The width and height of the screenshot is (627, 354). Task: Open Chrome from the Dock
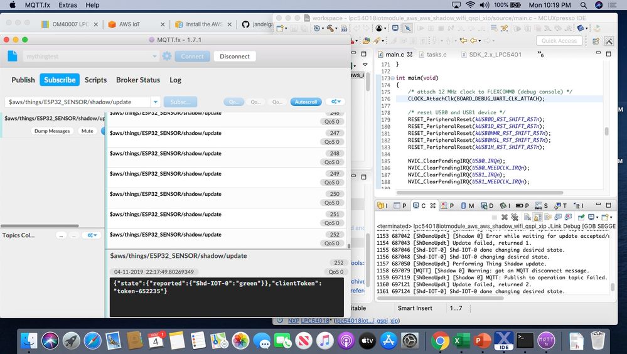(x=440, y=341)
